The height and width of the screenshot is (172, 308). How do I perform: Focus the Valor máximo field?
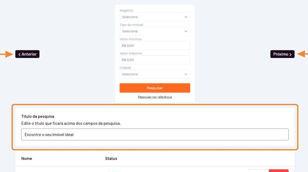155,60
